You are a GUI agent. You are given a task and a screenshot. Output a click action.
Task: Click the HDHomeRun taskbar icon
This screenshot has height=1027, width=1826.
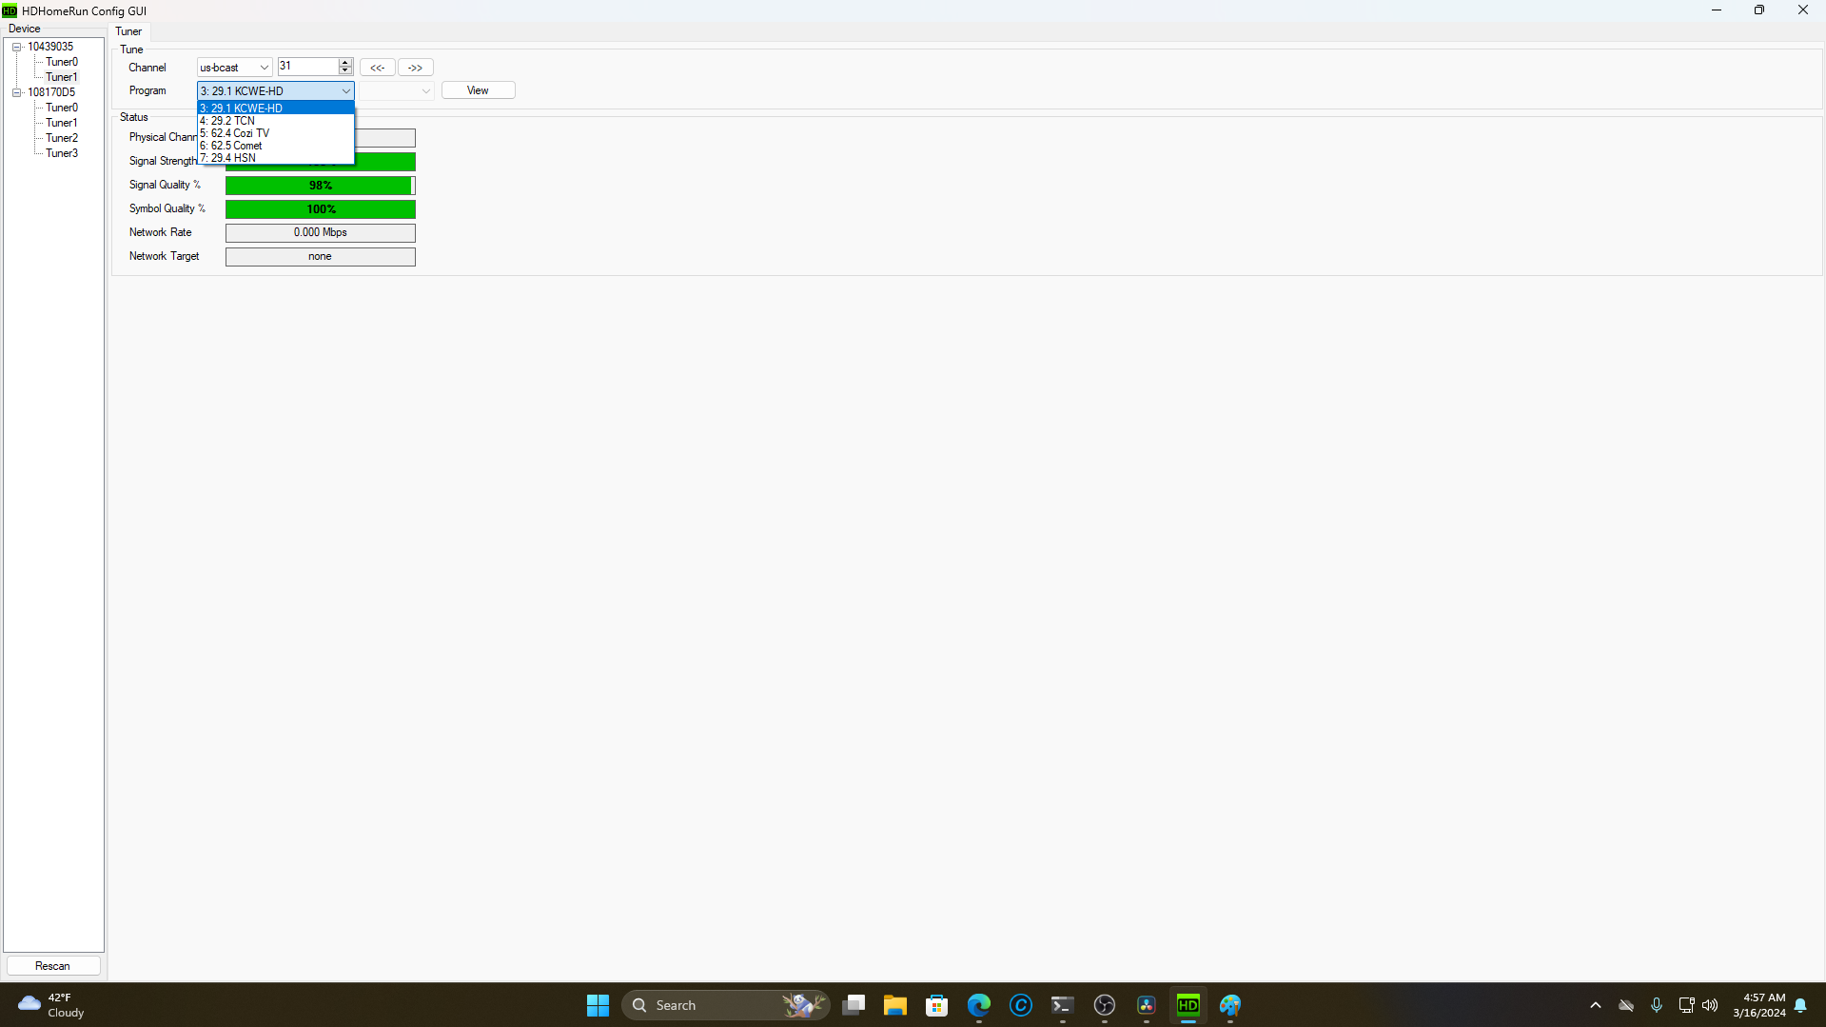point(1188,1005)
